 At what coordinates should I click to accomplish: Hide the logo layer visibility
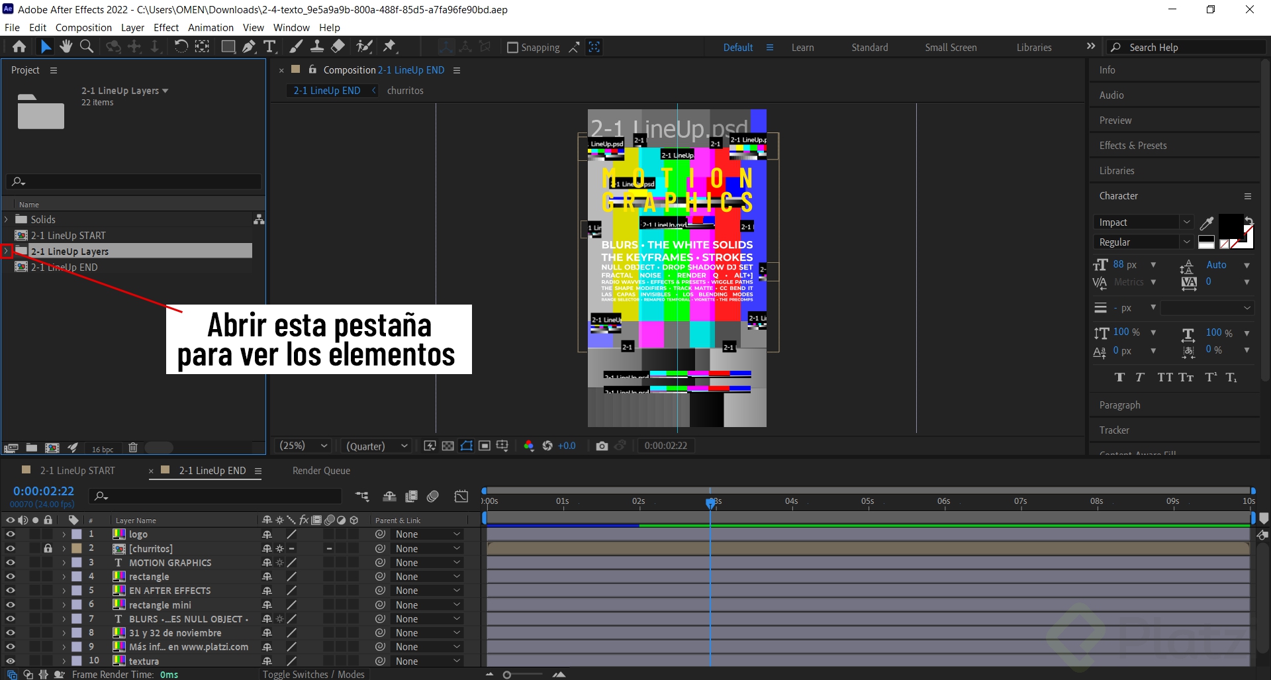tap(10, 534)
